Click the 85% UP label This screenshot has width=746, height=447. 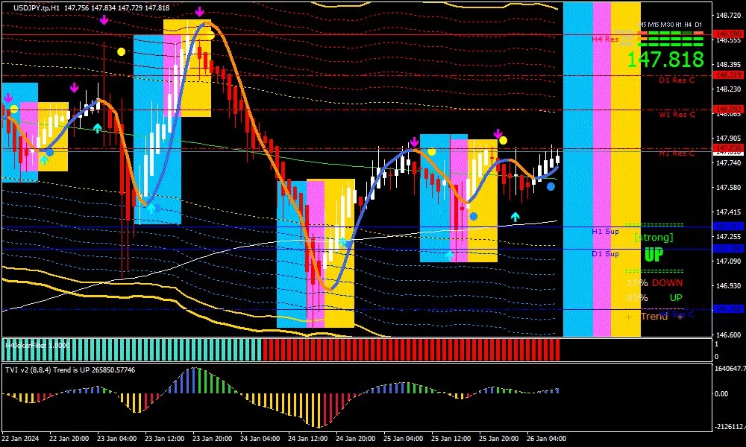[x=654, y=298]
